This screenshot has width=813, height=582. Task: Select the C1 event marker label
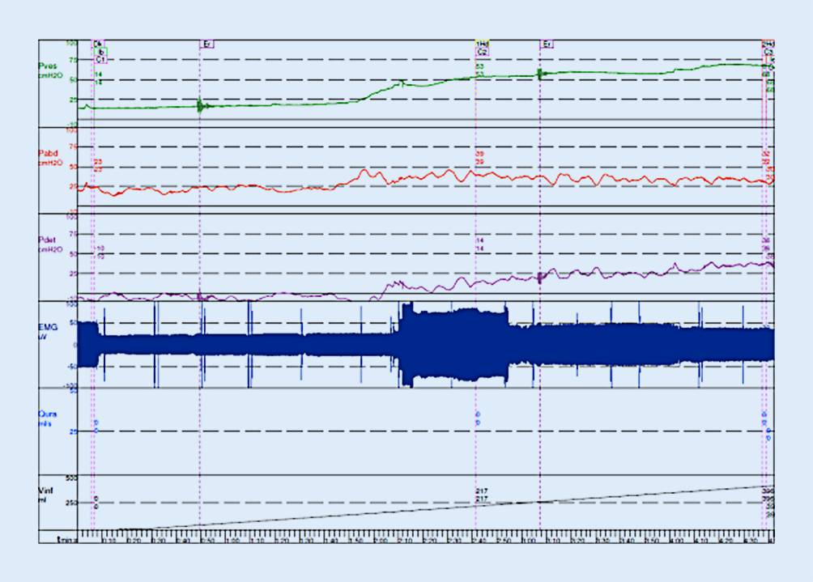(100, 60)
